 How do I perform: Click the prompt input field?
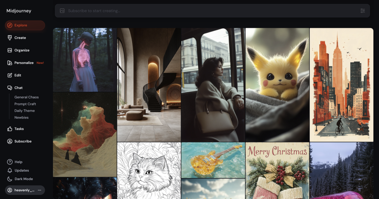[212, 11]
